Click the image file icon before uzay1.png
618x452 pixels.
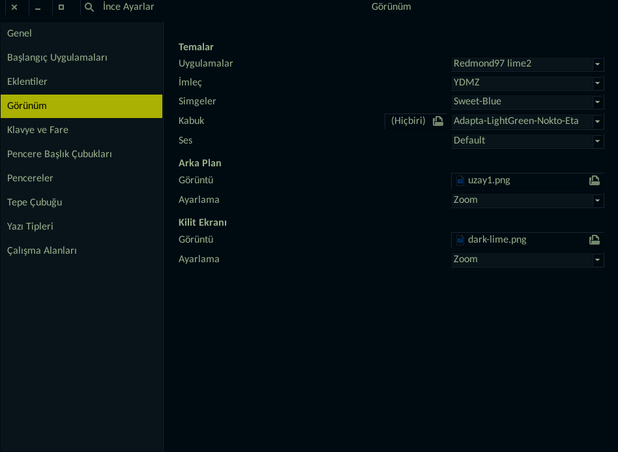[x=460, y=181]
